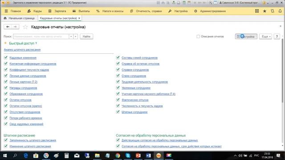Open Справка об остатках отпусков link
285x160 pixels.
[140, 64]
